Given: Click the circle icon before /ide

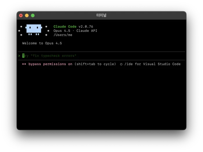Looking at the screenshot, I should pyautogui.click(x=121, y=64).
